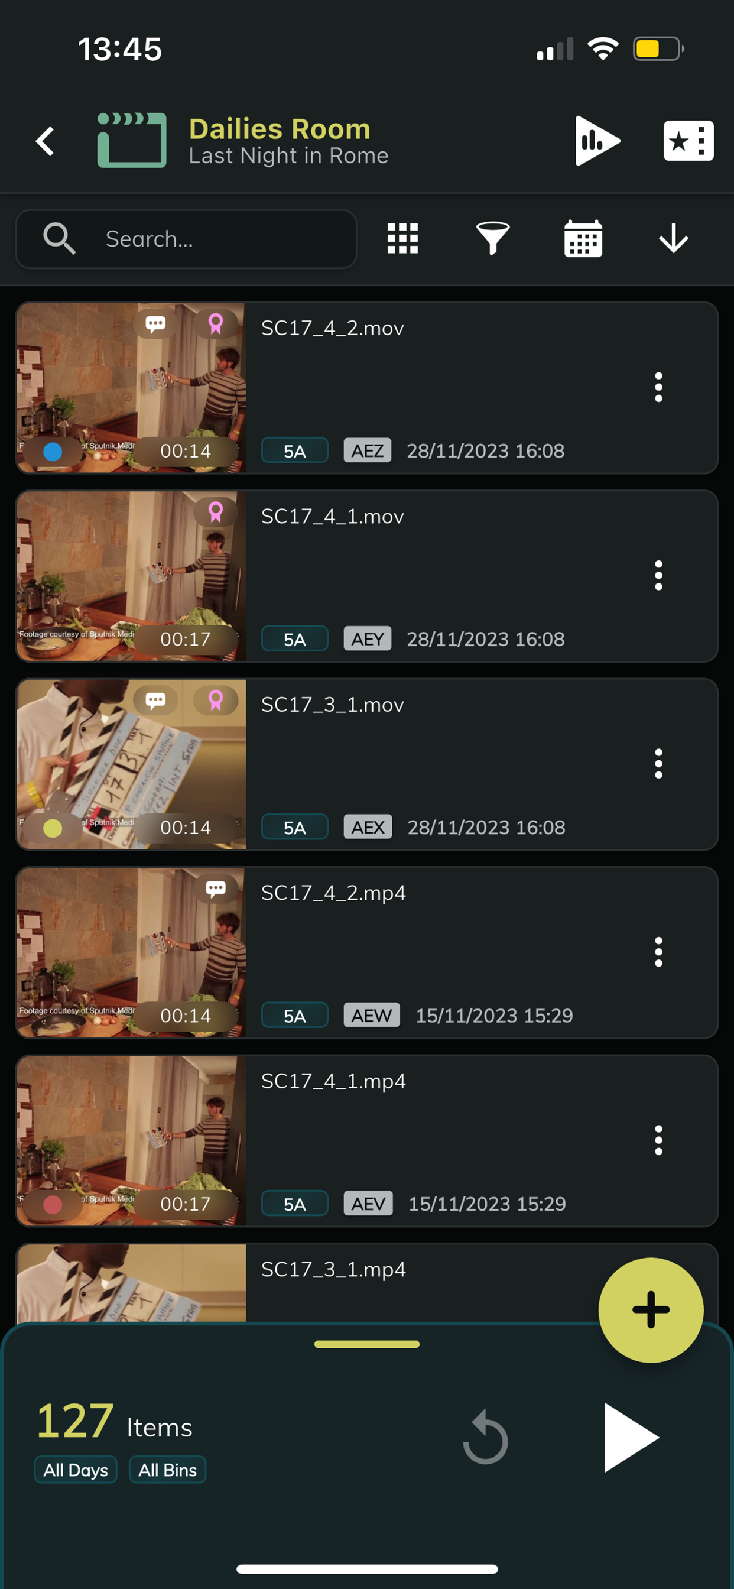Start playback with the large play button
Viewport: 734px width, 1589px height.
(x=631, y=1438)
